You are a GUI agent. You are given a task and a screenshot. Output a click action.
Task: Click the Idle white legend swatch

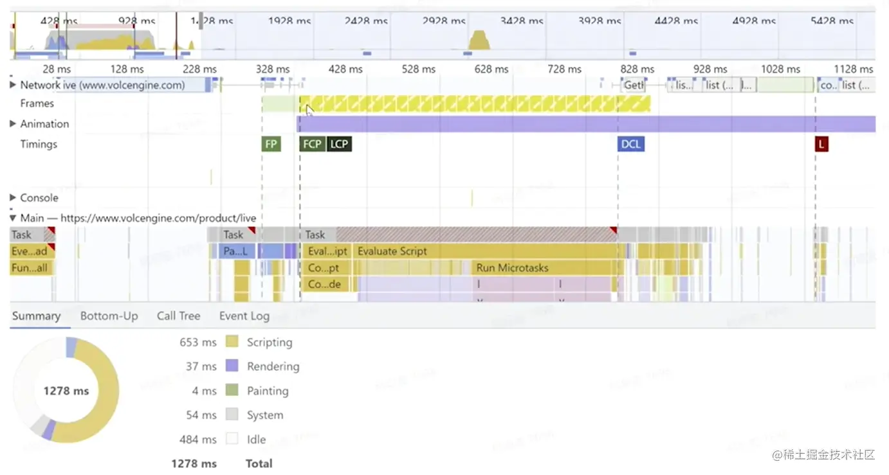[x=232, y=439]
